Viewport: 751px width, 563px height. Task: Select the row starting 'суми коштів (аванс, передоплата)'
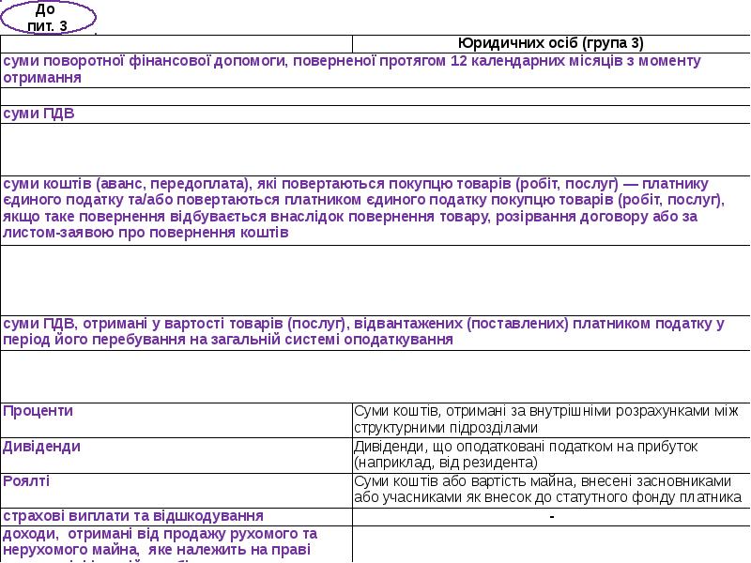(375, 208)
